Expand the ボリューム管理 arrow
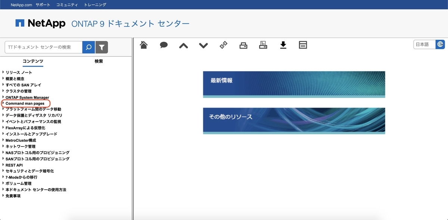The height and width of the screenshot is (220, 448). (x=3, y=183)
